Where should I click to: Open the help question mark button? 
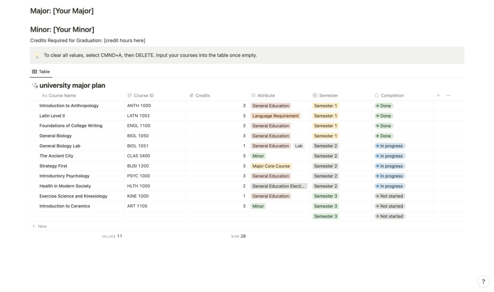coord(483,282)
